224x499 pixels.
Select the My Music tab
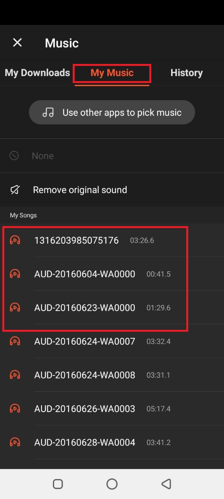click(112, 73)
